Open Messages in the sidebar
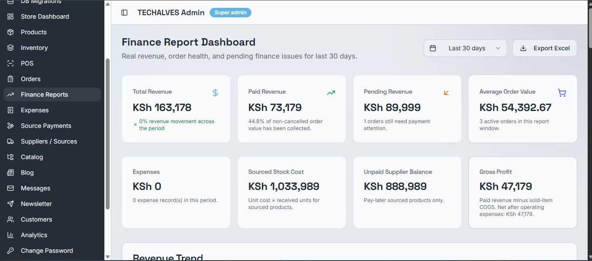This screenshot has width=592, height=261. [52, 188]
